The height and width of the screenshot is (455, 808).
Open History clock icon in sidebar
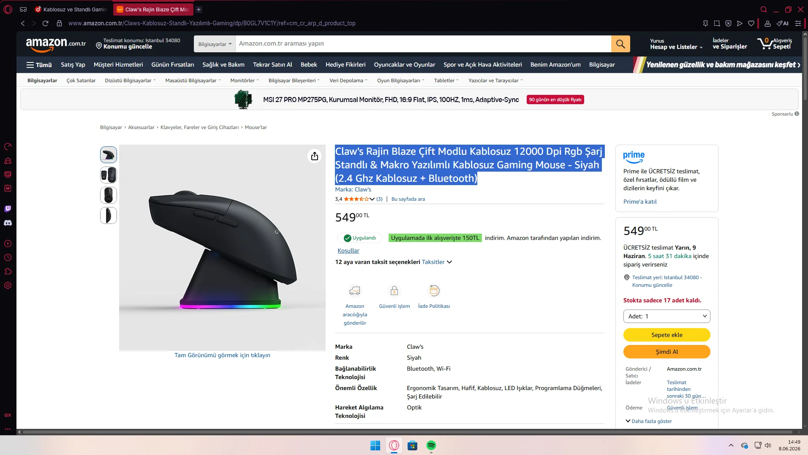[x=8, y=257]
